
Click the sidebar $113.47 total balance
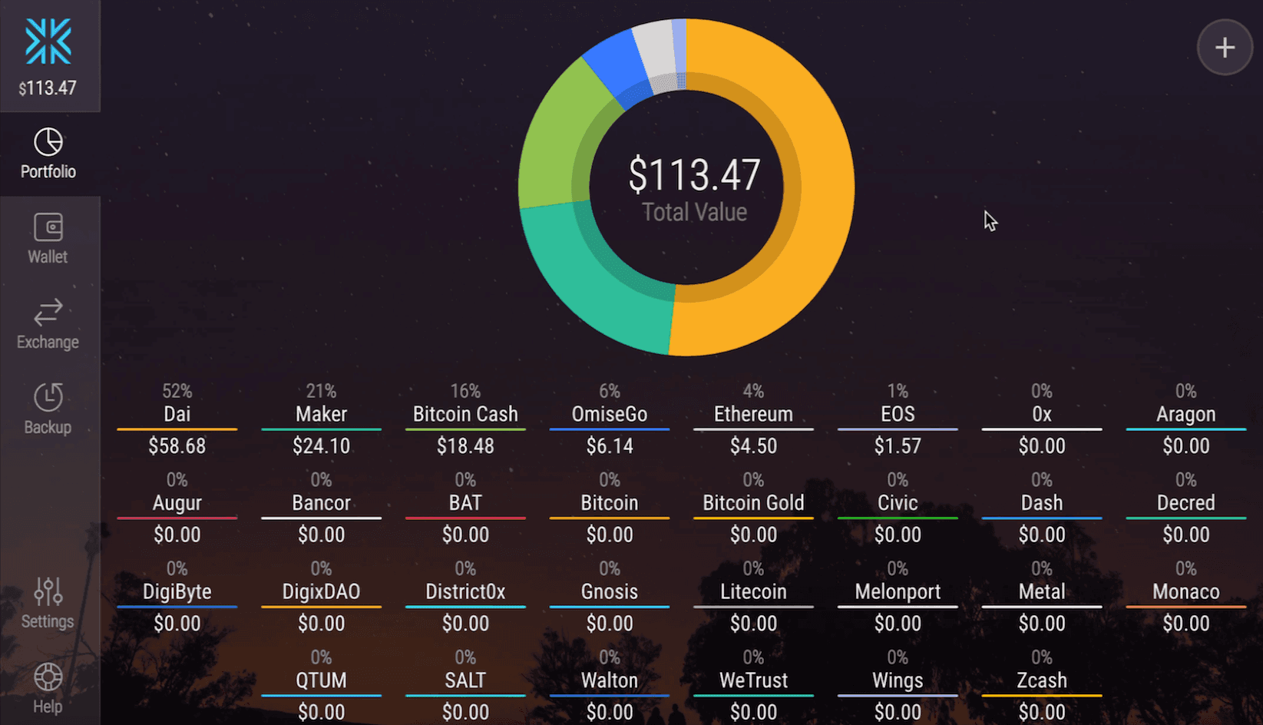coord(48,88)
